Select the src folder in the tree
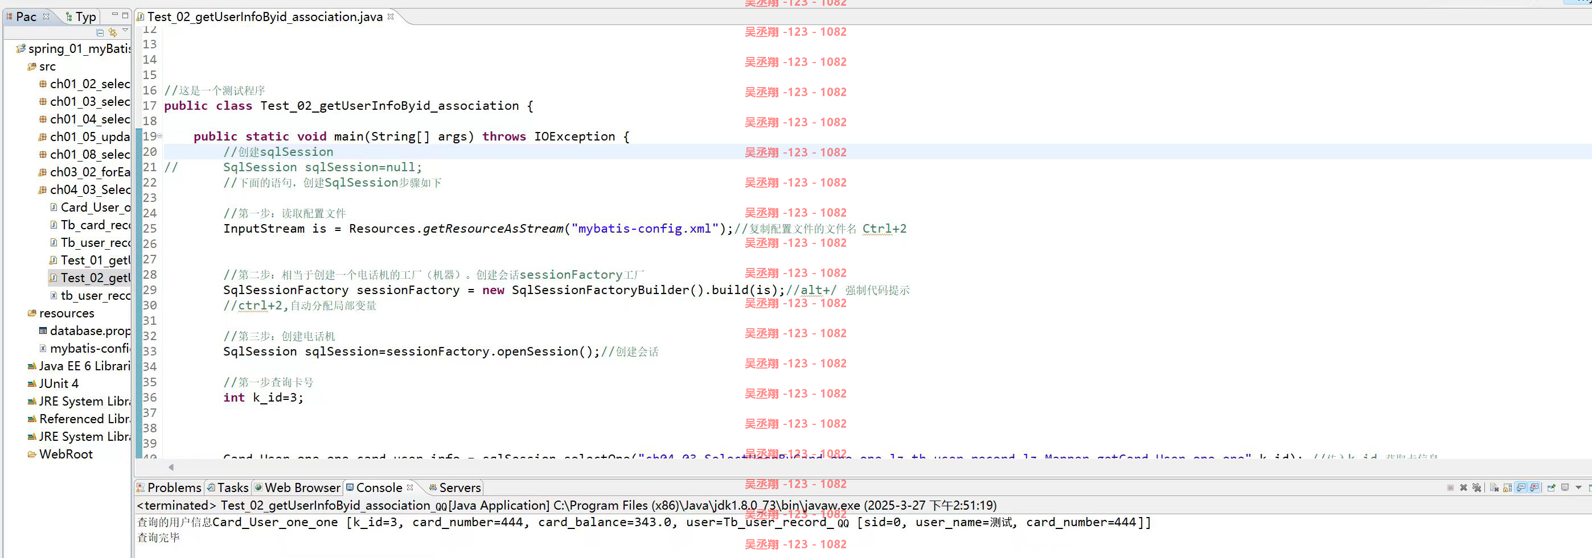 pyautogui.click(x=42, y=66)
